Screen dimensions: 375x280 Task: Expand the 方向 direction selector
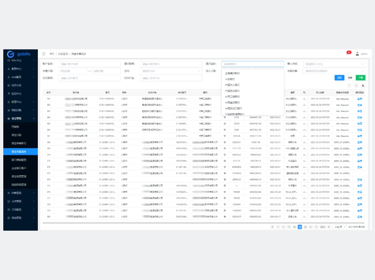pos(171,71)
